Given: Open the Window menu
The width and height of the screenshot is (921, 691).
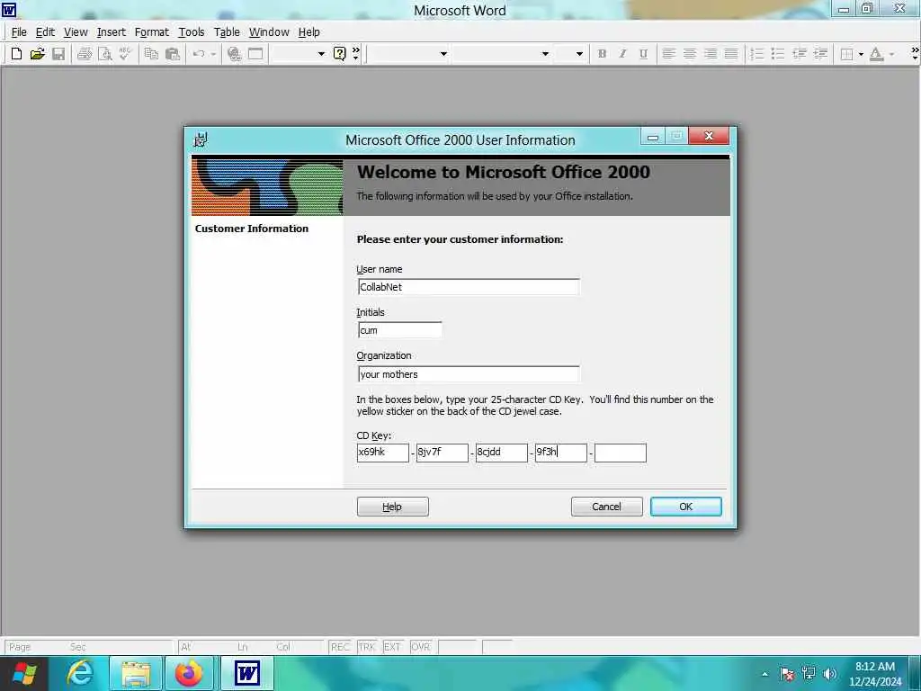Looking at the screenshot, I should click(269, 32).
